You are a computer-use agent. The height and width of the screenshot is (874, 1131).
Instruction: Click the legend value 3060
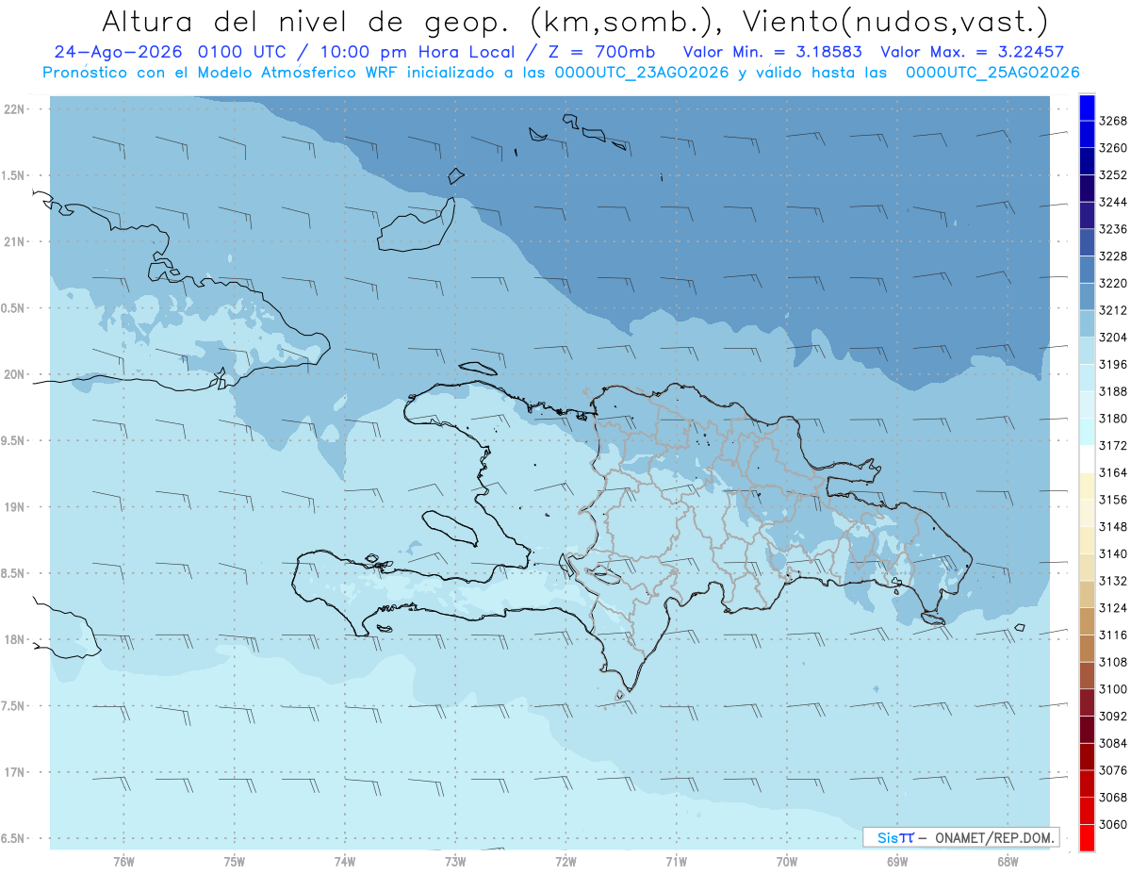tap(1112, 824)
